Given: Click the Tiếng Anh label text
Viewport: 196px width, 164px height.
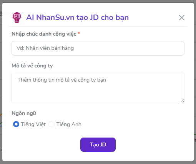Looking at the screenshot, I should pyautogui.click(x=69, y=124).
